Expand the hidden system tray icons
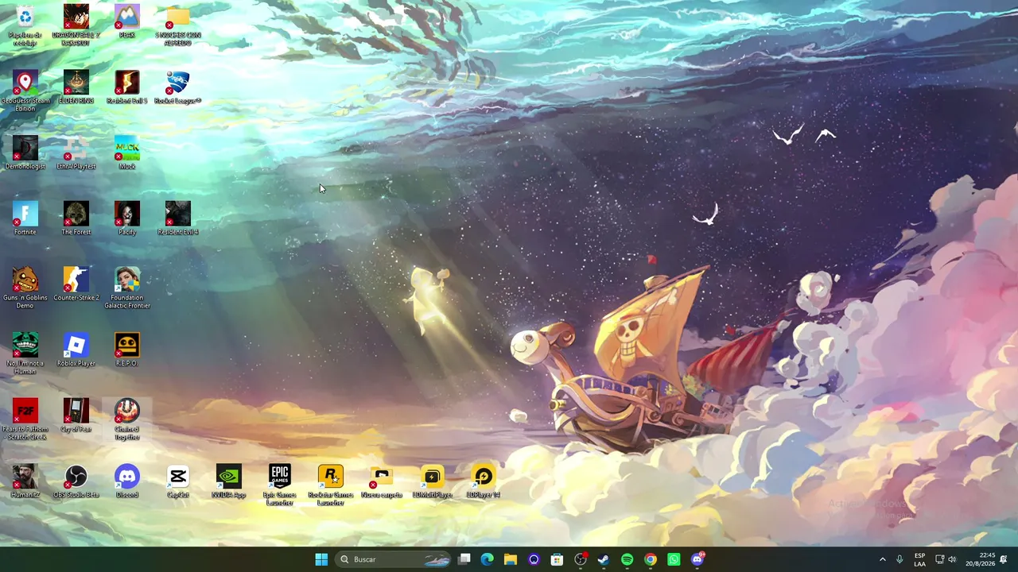The height and width of the screenshot is (572, 1018). [882, 559]
